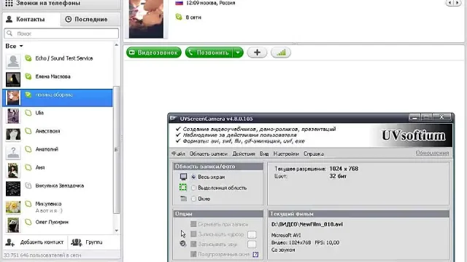Click status icon next to Елена Маслова
This screenshot has height=262, width=467.
tap(28, 76)
